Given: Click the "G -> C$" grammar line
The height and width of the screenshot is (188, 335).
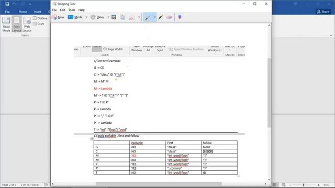Looking at the screenshot, I should tap(99, 67).
